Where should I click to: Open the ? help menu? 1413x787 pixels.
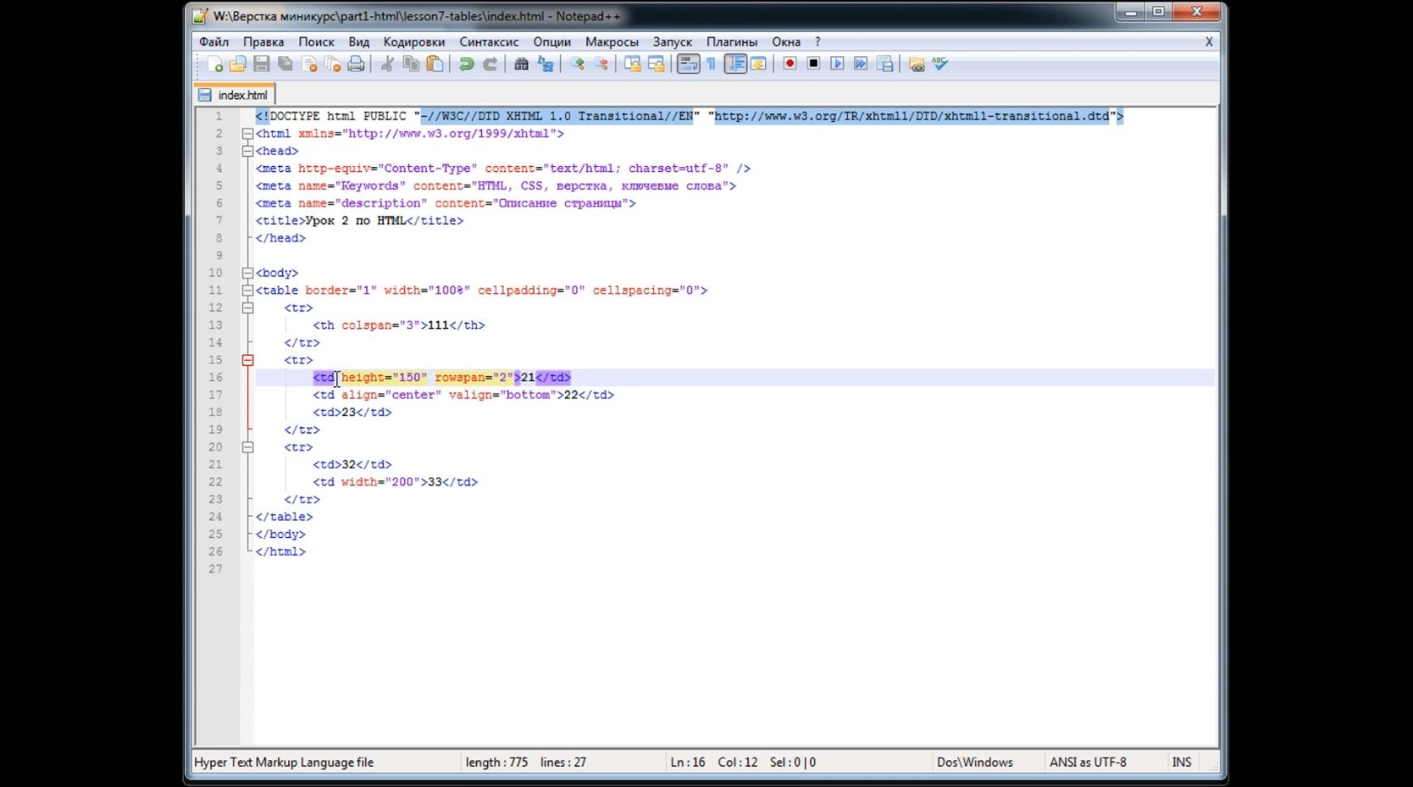(x=817, y=42)
